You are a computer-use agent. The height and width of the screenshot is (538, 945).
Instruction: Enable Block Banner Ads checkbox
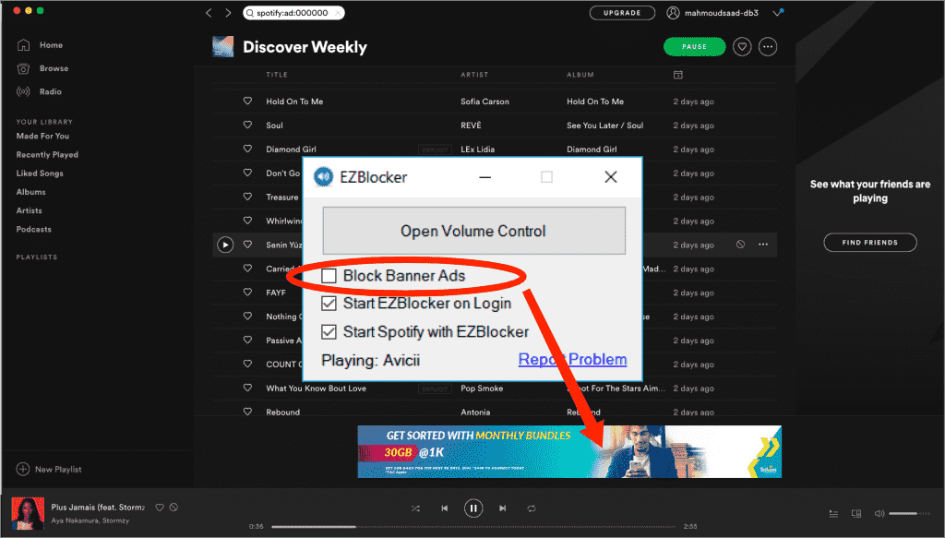click(x=329, y=276)
